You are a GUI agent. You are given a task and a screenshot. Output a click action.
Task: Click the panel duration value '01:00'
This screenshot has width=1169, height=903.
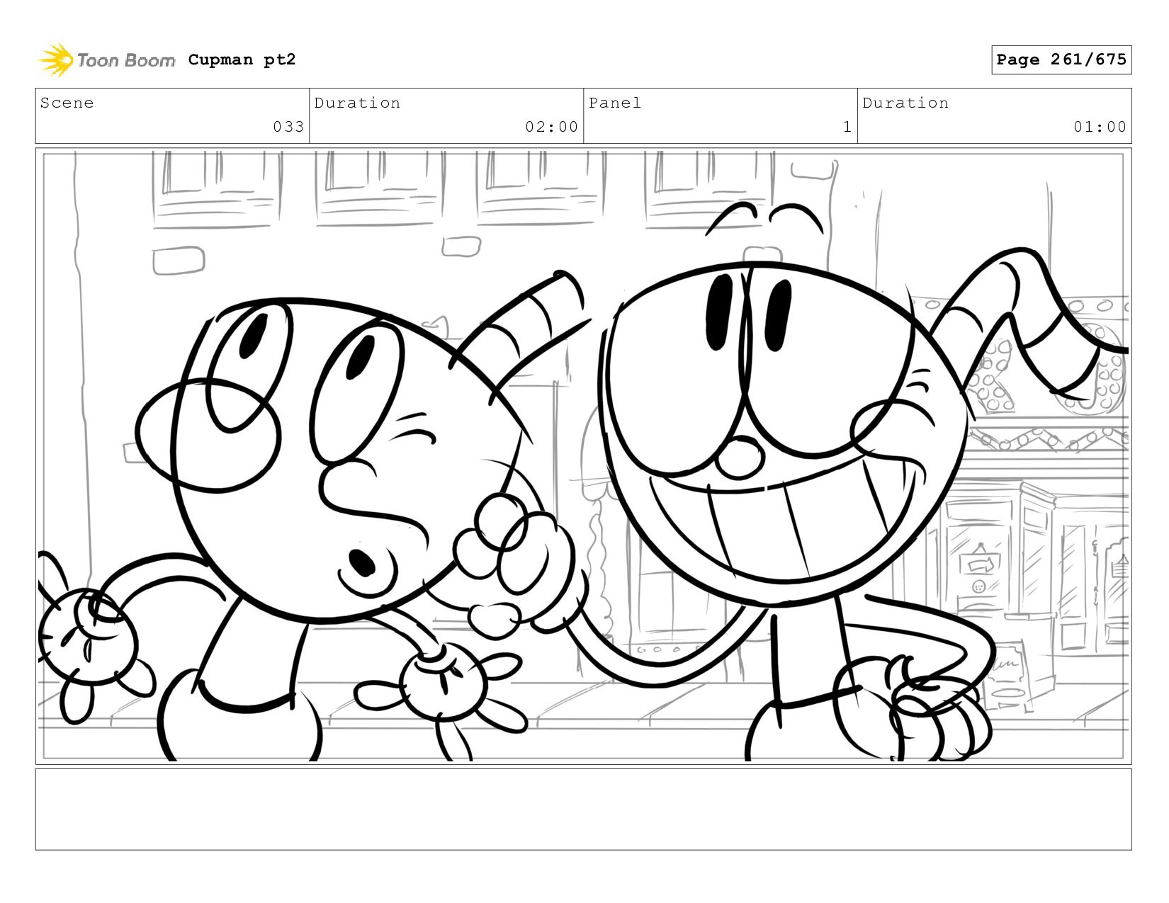pyautogui.click(x=1100, y=127)
